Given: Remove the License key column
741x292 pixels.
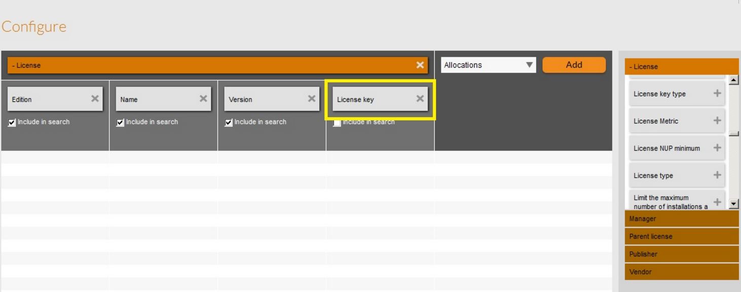Looking at the screenshot, I should pyautogui.click(x=420, y=99).
